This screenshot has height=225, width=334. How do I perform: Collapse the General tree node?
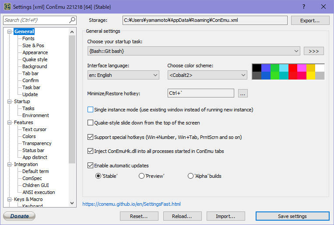(9, 31)
